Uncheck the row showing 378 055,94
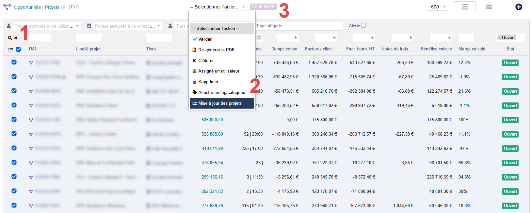532x213 pixels. [14, 162]
